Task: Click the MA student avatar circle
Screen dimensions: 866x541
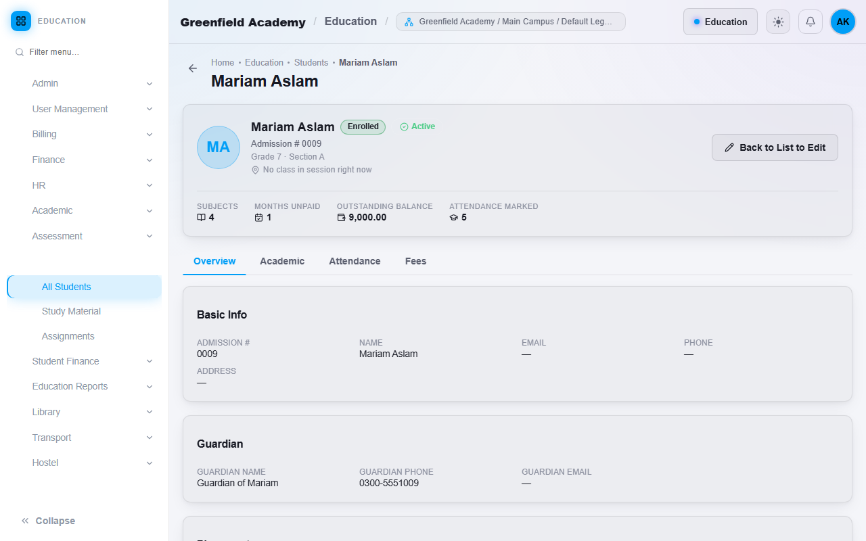Action: (219, 147)
